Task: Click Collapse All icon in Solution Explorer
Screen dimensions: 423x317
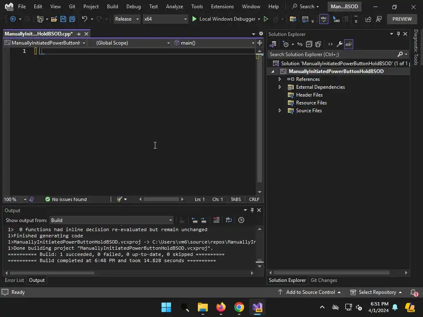Action: click(309, 44)
